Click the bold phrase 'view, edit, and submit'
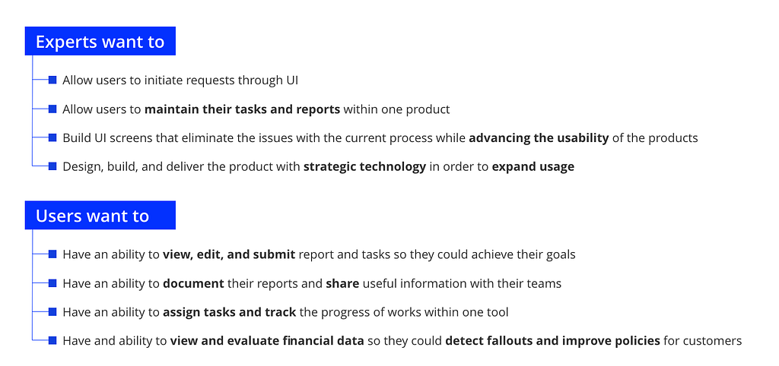Viewport: 779px width, 366px height. point(229,255)
